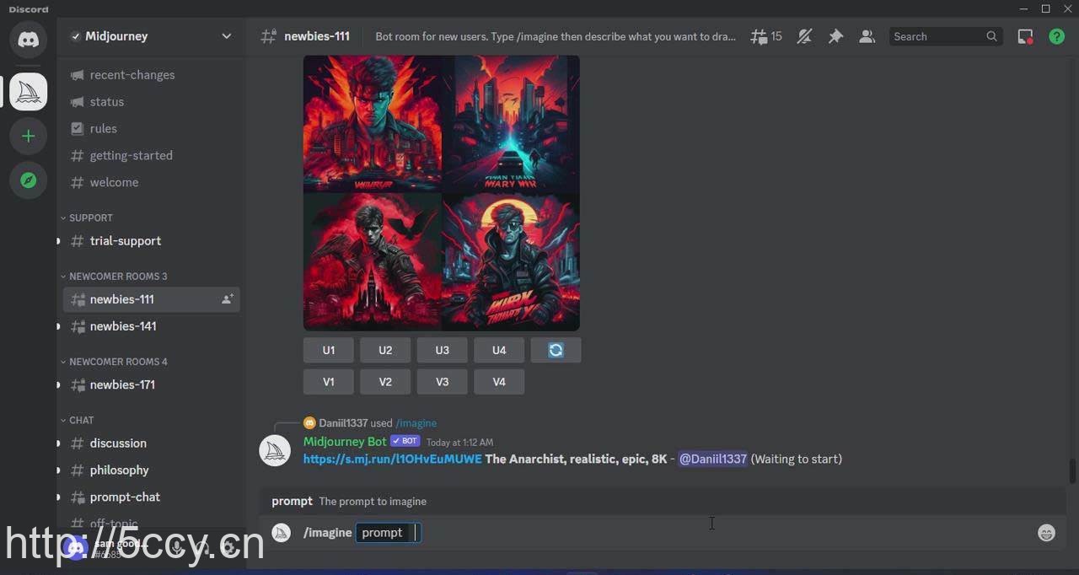Open the getting-started channel
Viewport: 1079px width, 575px height.
(x=131, y=155)
